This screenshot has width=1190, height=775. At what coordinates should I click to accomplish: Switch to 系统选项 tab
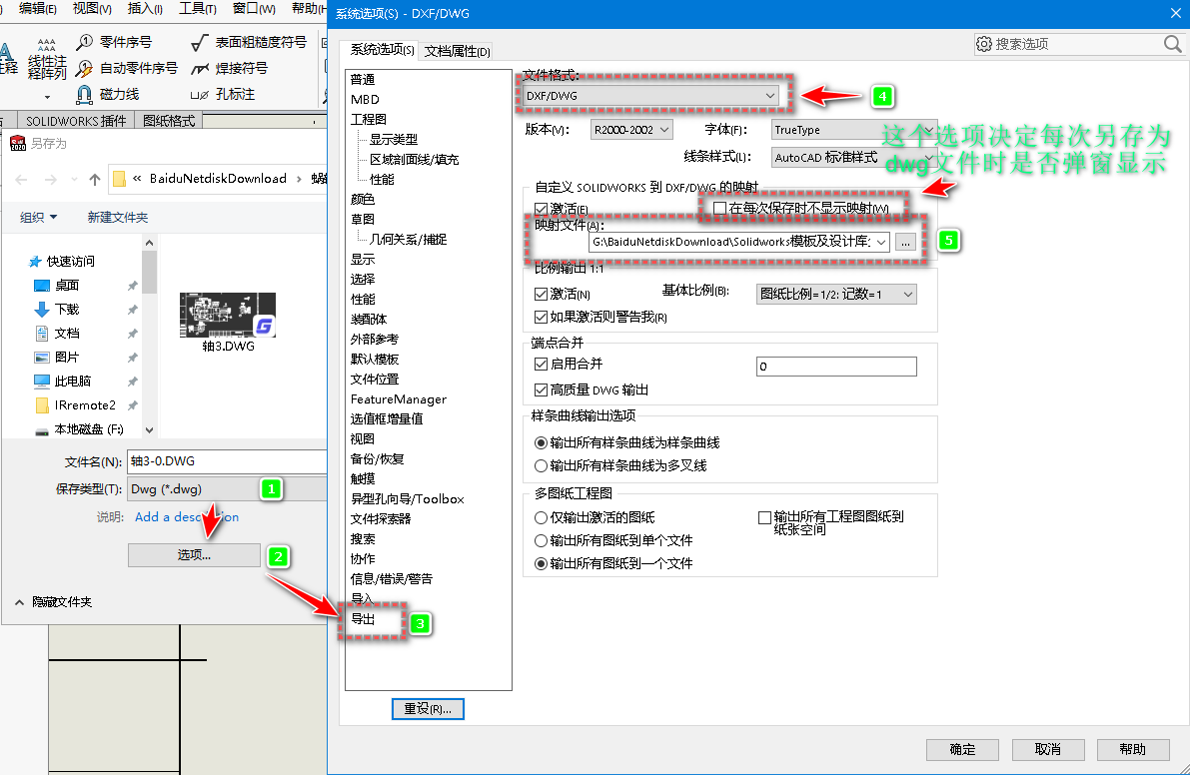click(381, 50)
